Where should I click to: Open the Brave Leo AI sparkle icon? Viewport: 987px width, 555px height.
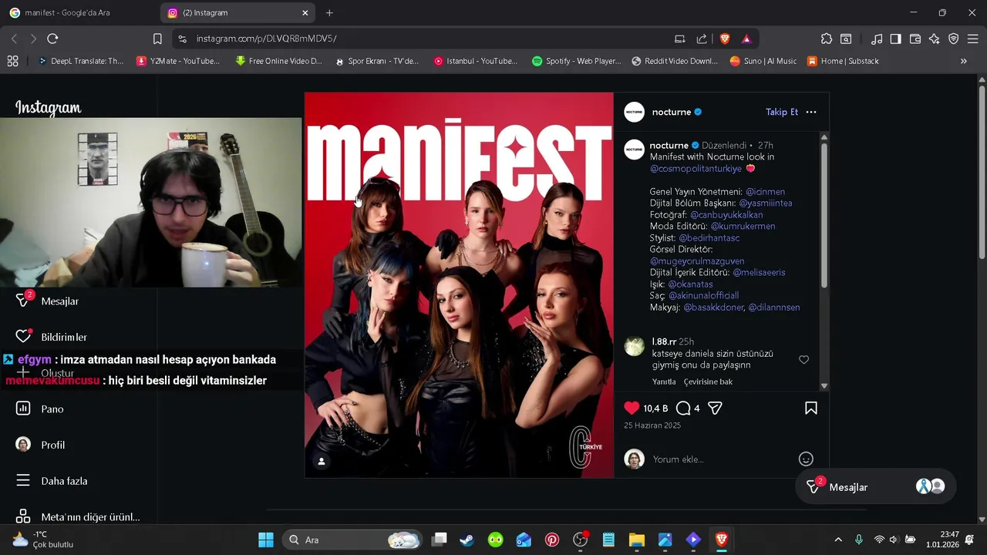point(934,39)
